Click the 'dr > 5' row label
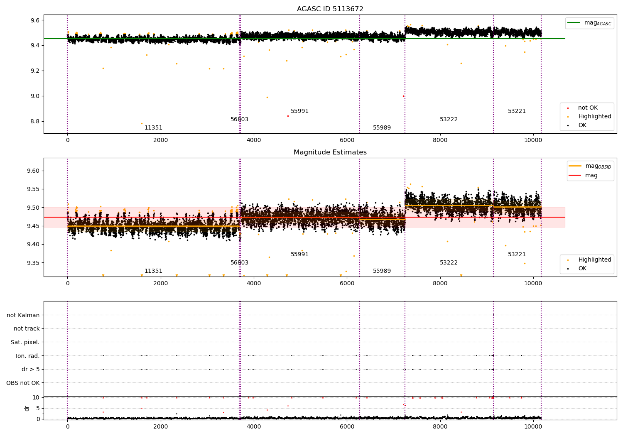This screenshot has height=436, width=623. pos(31,370)
